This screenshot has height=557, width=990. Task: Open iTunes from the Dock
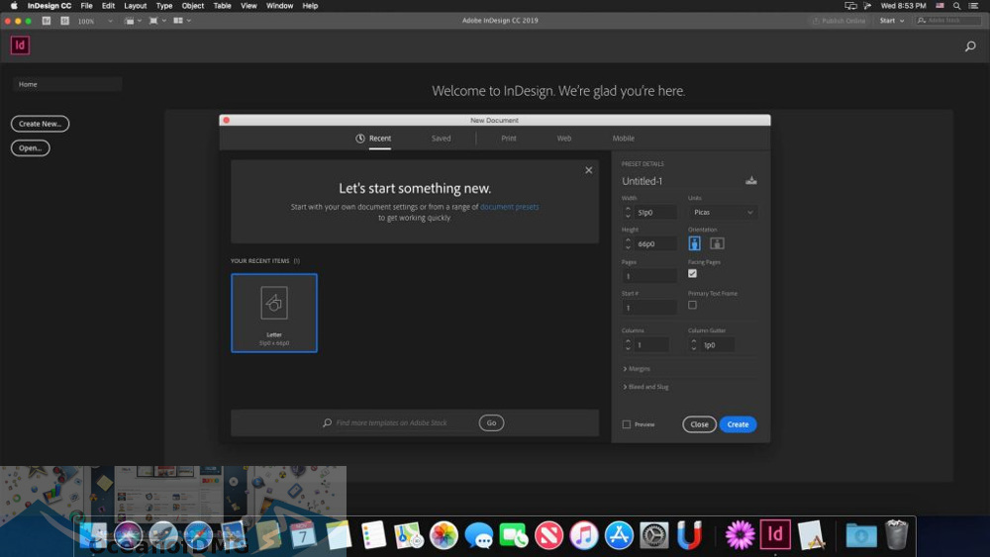click(x=584, y=535)
